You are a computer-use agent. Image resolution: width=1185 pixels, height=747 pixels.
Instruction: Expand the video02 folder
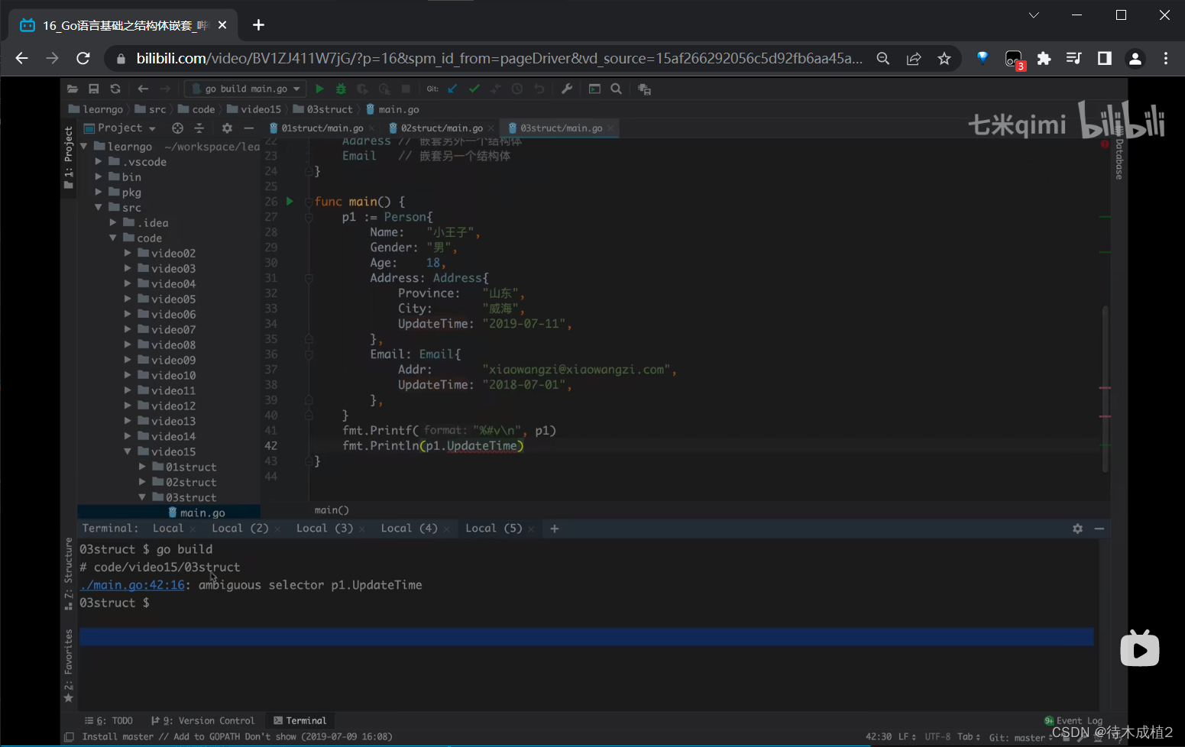click(x=128, y=254)
